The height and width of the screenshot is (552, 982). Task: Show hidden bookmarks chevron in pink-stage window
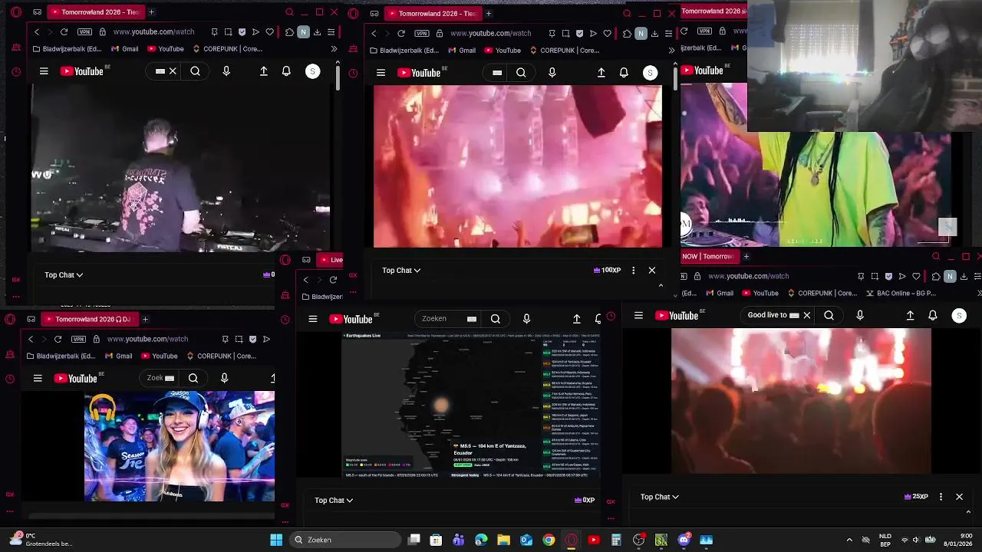point(671,51)
